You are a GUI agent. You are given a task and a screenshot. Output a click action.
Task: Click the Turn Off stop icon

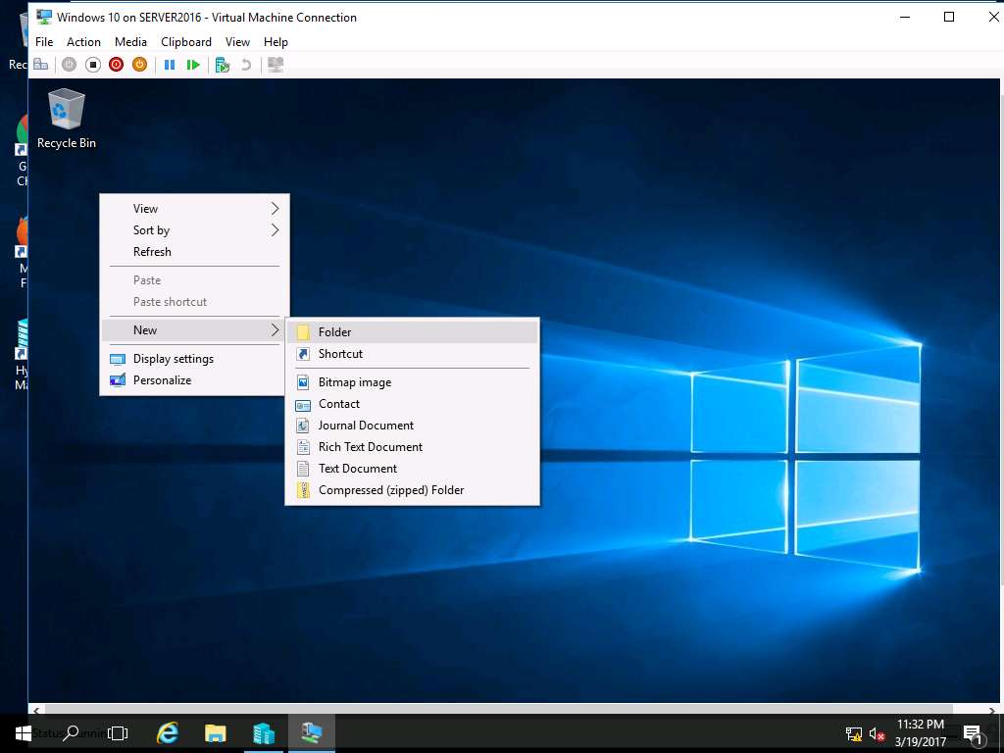[93, 64]
